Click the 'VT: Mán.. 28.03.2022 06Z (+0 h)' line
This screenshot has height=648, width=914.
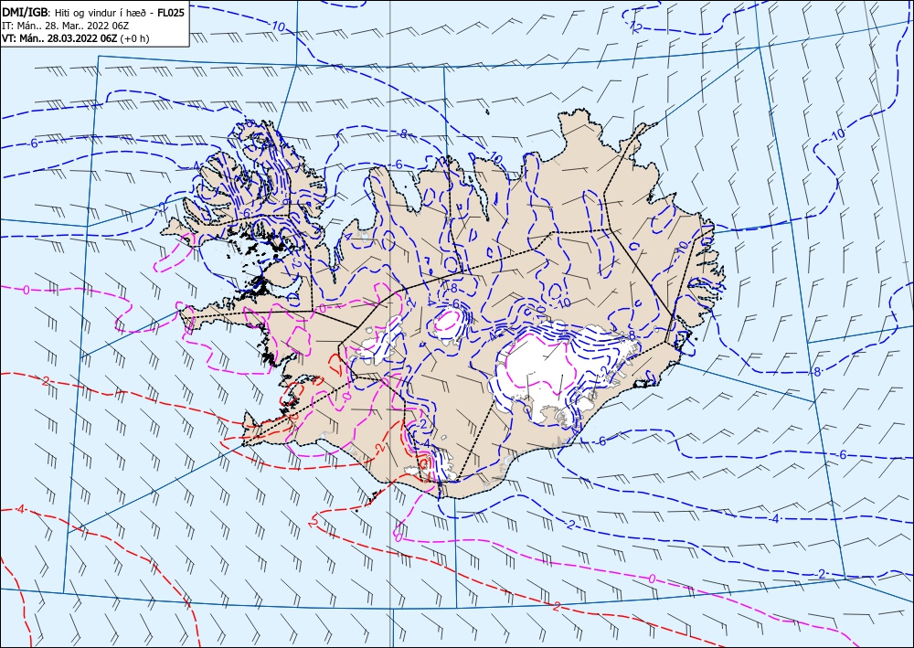point(76,38)
